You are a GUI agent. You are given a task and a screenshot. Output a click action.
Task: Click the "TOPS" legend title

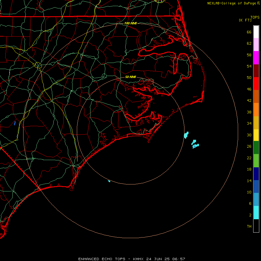(255, 17)
